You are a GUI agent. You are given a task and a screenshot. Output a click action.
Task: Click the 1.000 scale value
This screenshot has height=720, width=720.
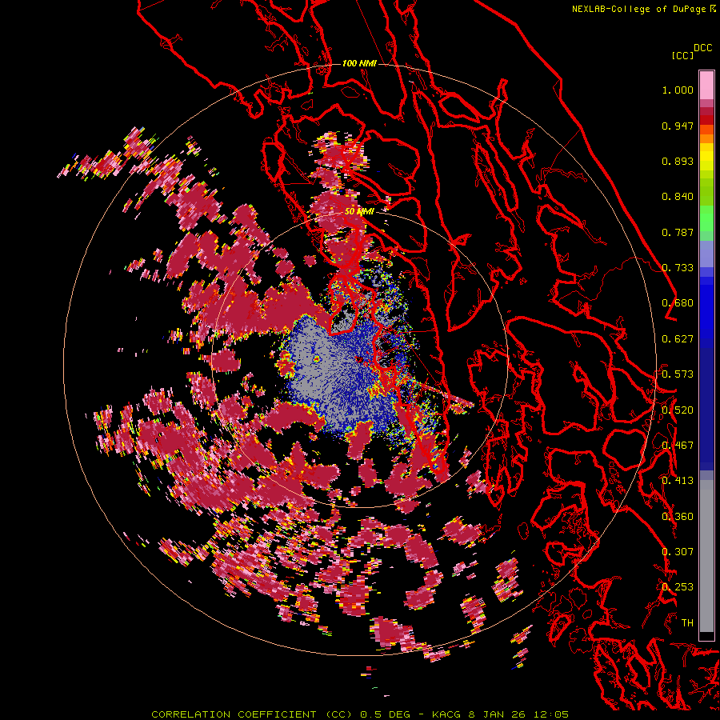[678, 90]
